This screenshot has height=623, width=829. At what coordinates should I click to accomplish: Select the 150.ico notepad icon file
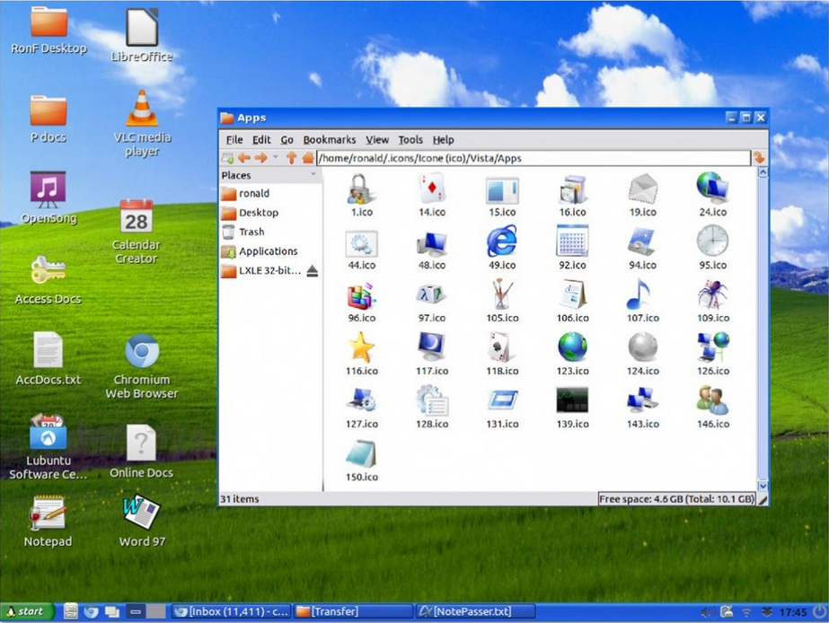pyautogui.click(x=362, y=454)
